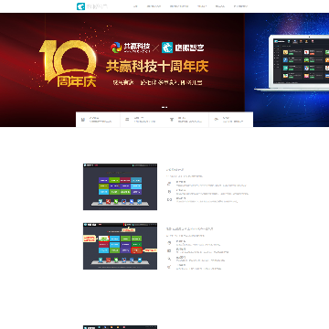Screen dimensions: 329x329
Task: Click the second feature icon in the upper product section
Action: click(169, 192)
